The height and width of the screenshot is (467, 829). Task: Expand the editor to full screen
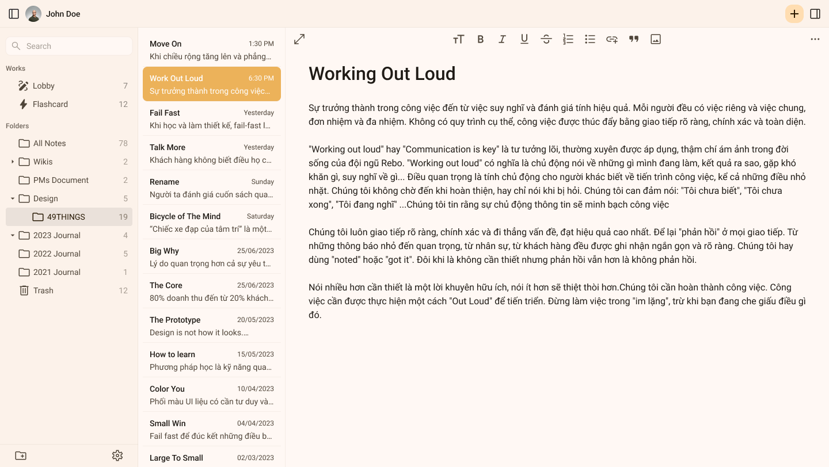(299, 39)
